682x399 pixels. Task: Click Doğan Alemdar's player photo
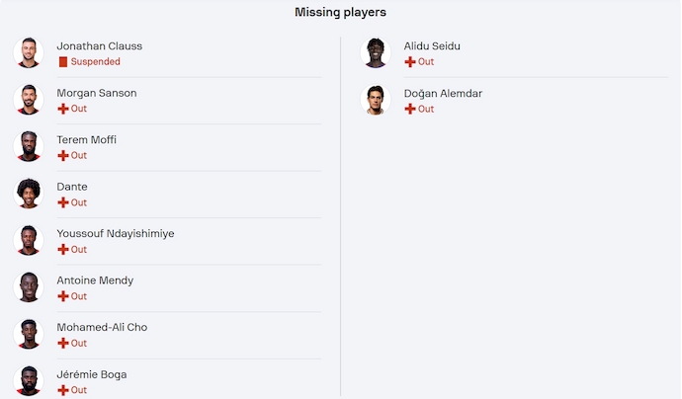click(376, 100)
